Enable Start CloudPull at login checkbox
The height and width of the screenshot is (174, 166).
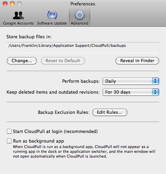tap(9, 131)
